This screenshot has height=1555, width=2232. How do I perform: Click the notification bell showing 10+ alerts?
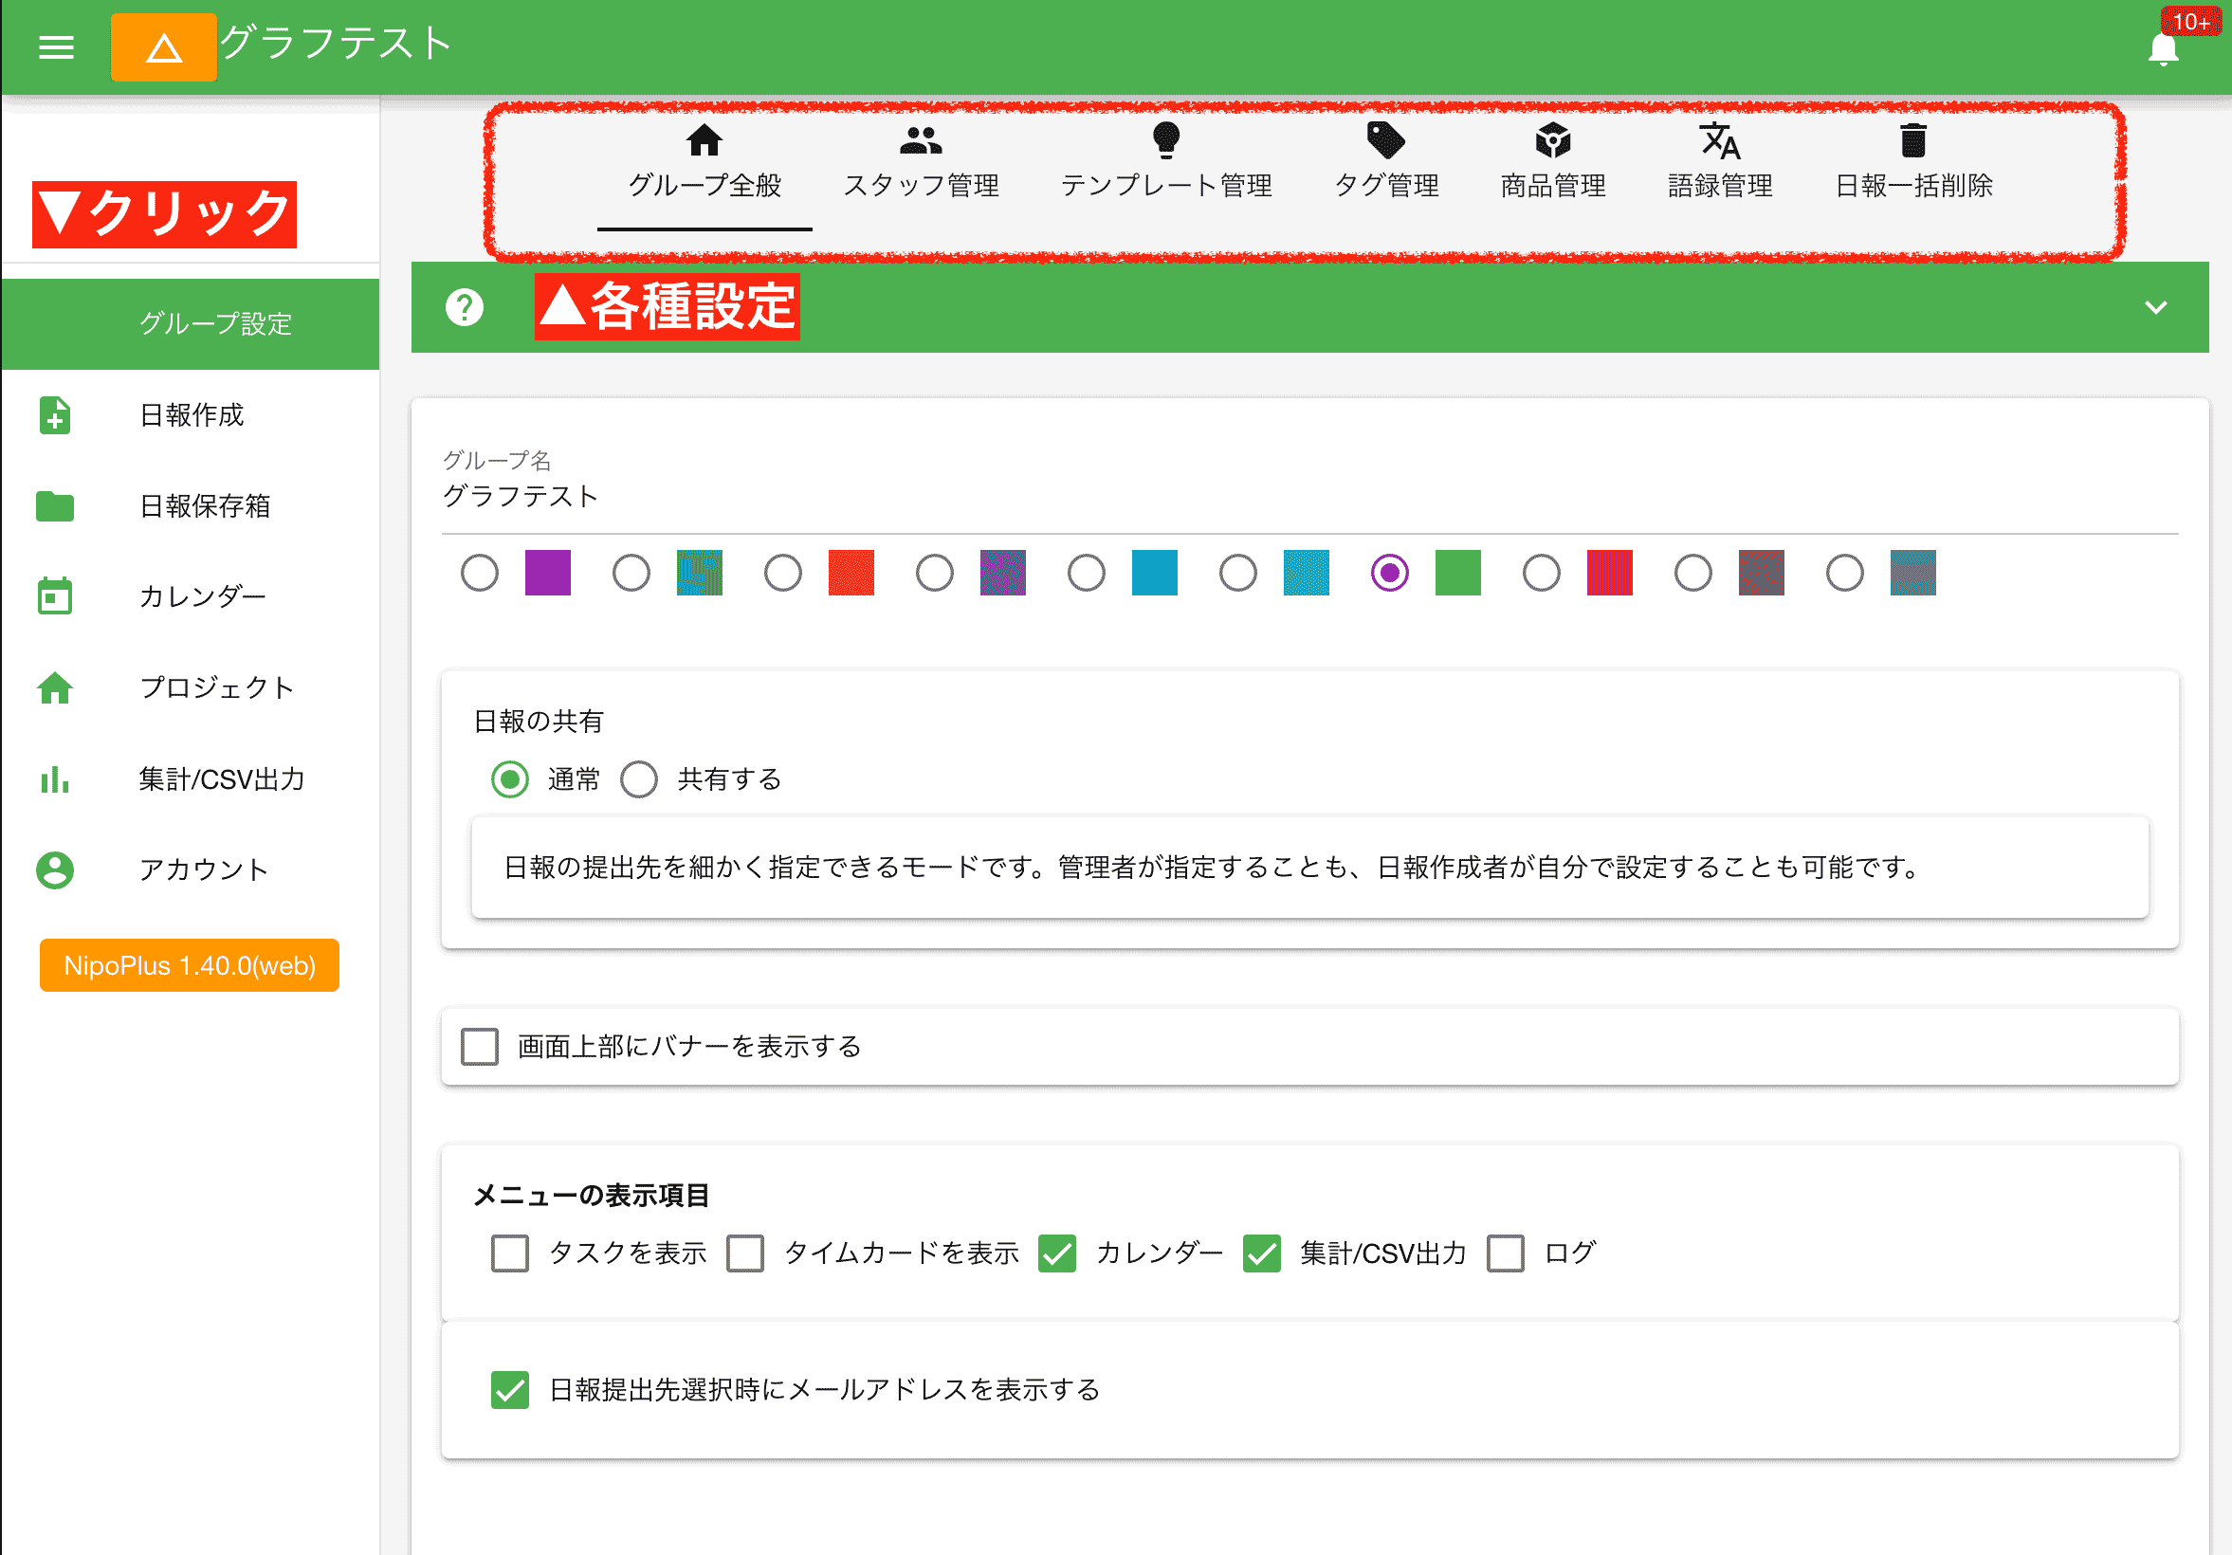(2162, 47)
